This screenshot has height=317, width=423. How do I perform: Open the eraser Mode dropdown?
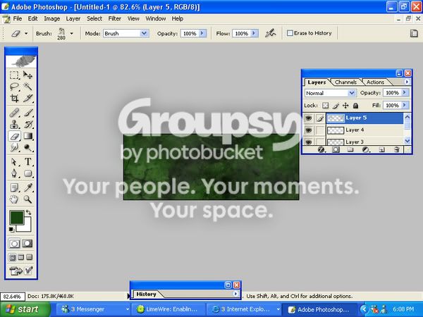pyautogui.click(x=144, y=33)
